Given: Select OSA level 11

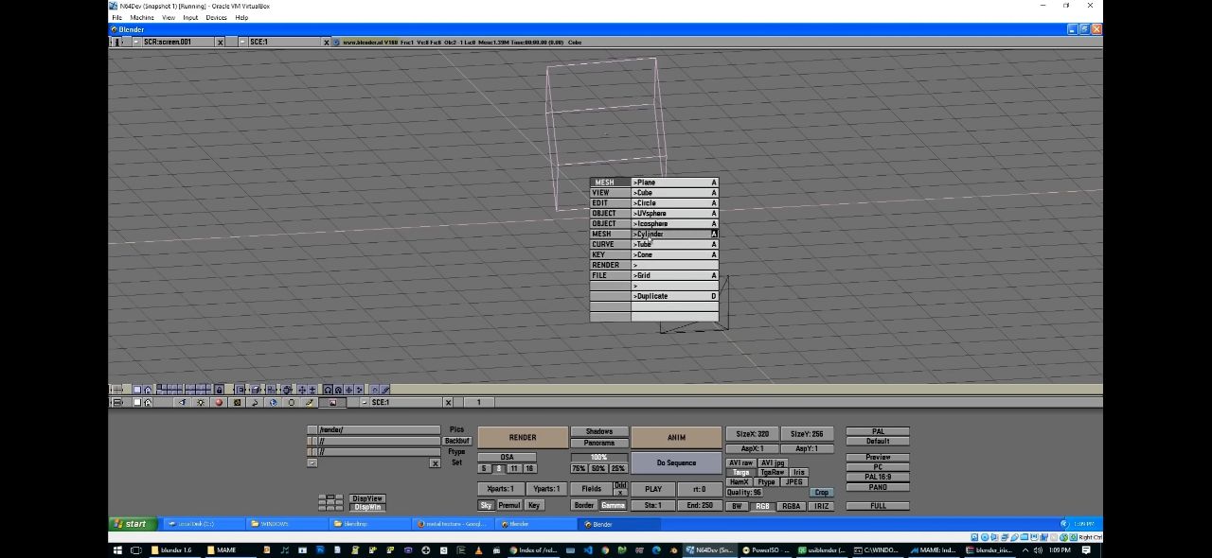Looking at the screenshot, I should click(514, 468).
